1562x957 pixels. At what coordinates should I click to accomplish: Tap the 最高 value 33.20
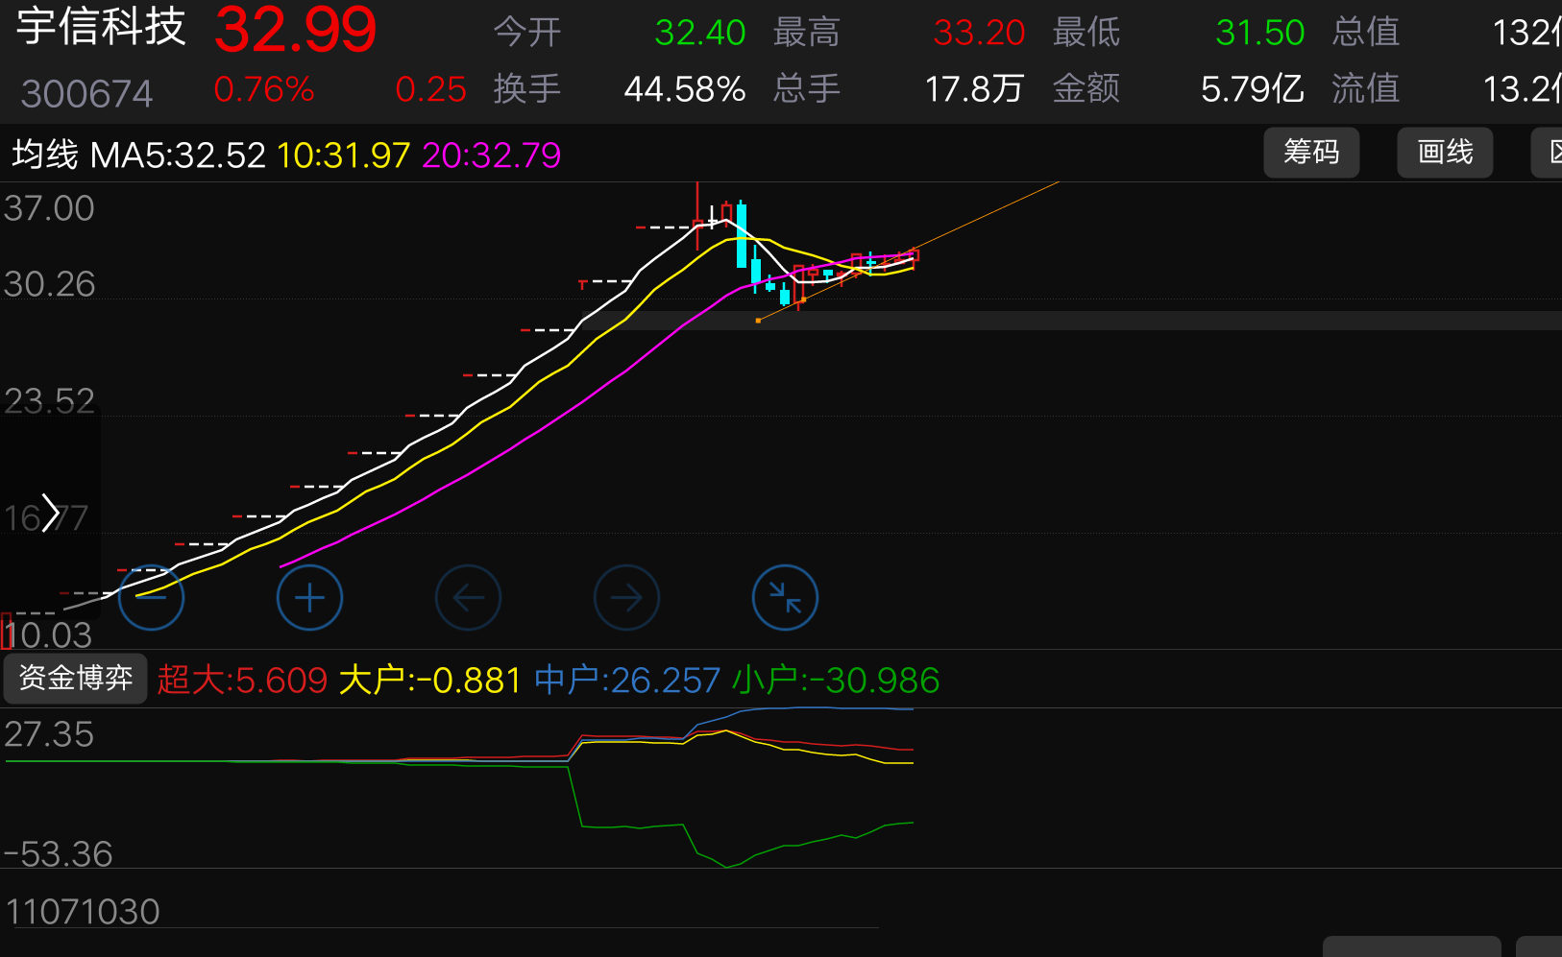979,34
